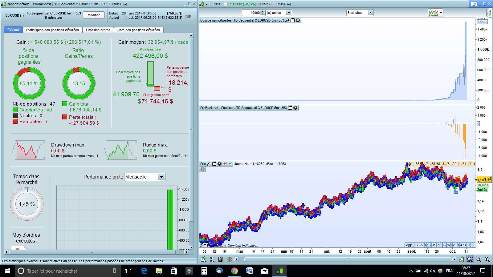Open the 5 minutes timeframe dropdown
493x277 pixels.
370,13
